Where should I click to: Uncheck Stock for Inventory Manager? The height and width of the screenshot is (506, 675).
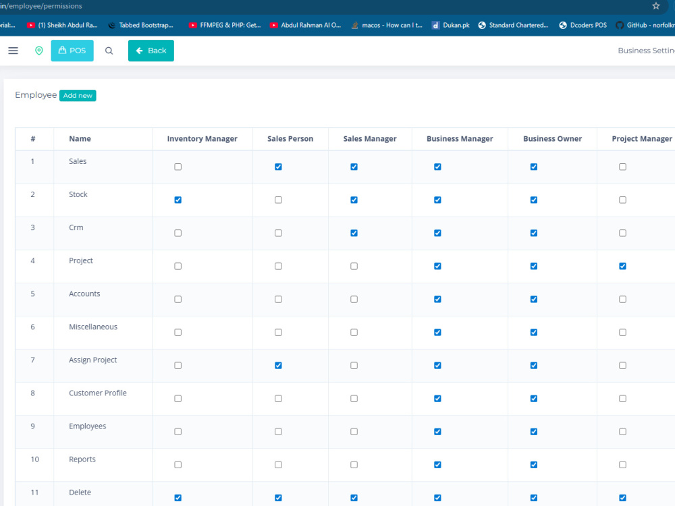[178, 200]
